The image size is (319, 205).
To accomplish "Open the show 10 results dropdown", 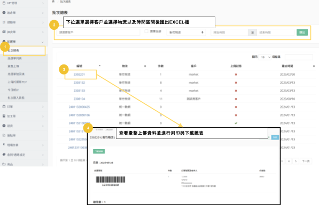I will pos(265,57).
